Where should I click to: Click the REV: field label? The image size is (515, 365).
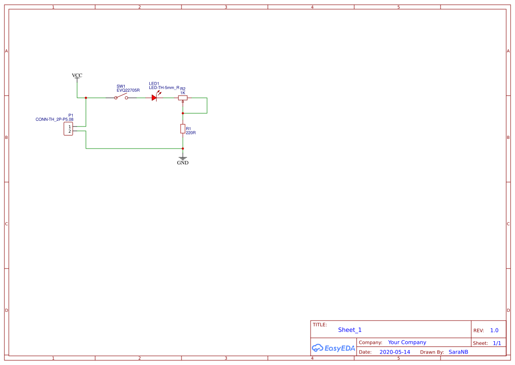[478, 331]
